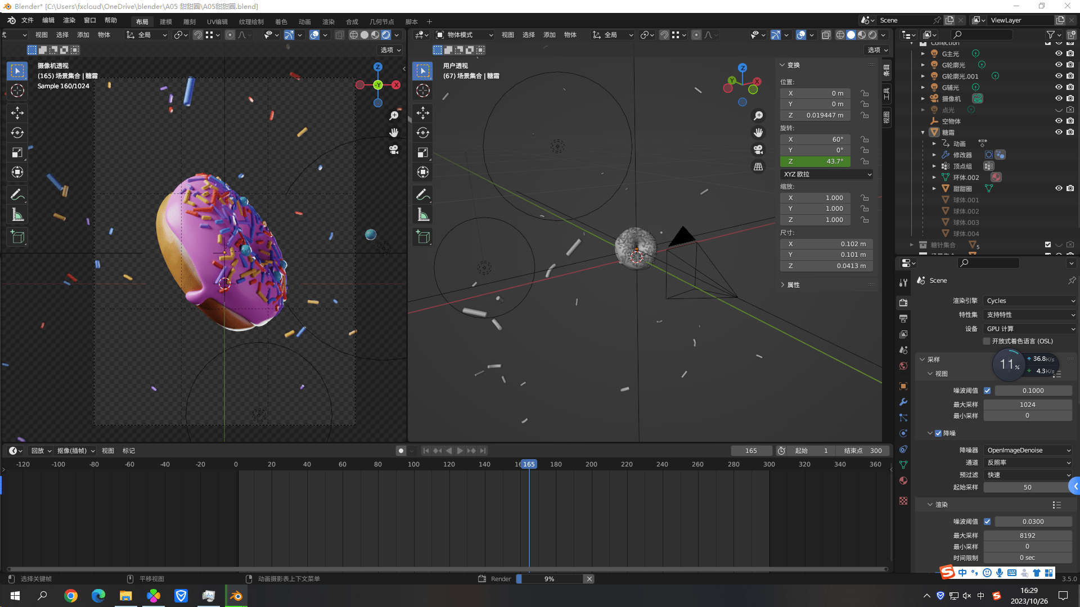Click 标记 in timeline header
The image size is (1080, 607).
pos(129,451)
